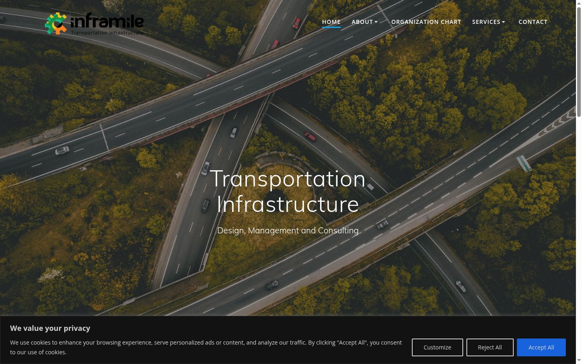Click the Inframile gear logo
This screenshot has width=582, height=364.
pos(56,23)
